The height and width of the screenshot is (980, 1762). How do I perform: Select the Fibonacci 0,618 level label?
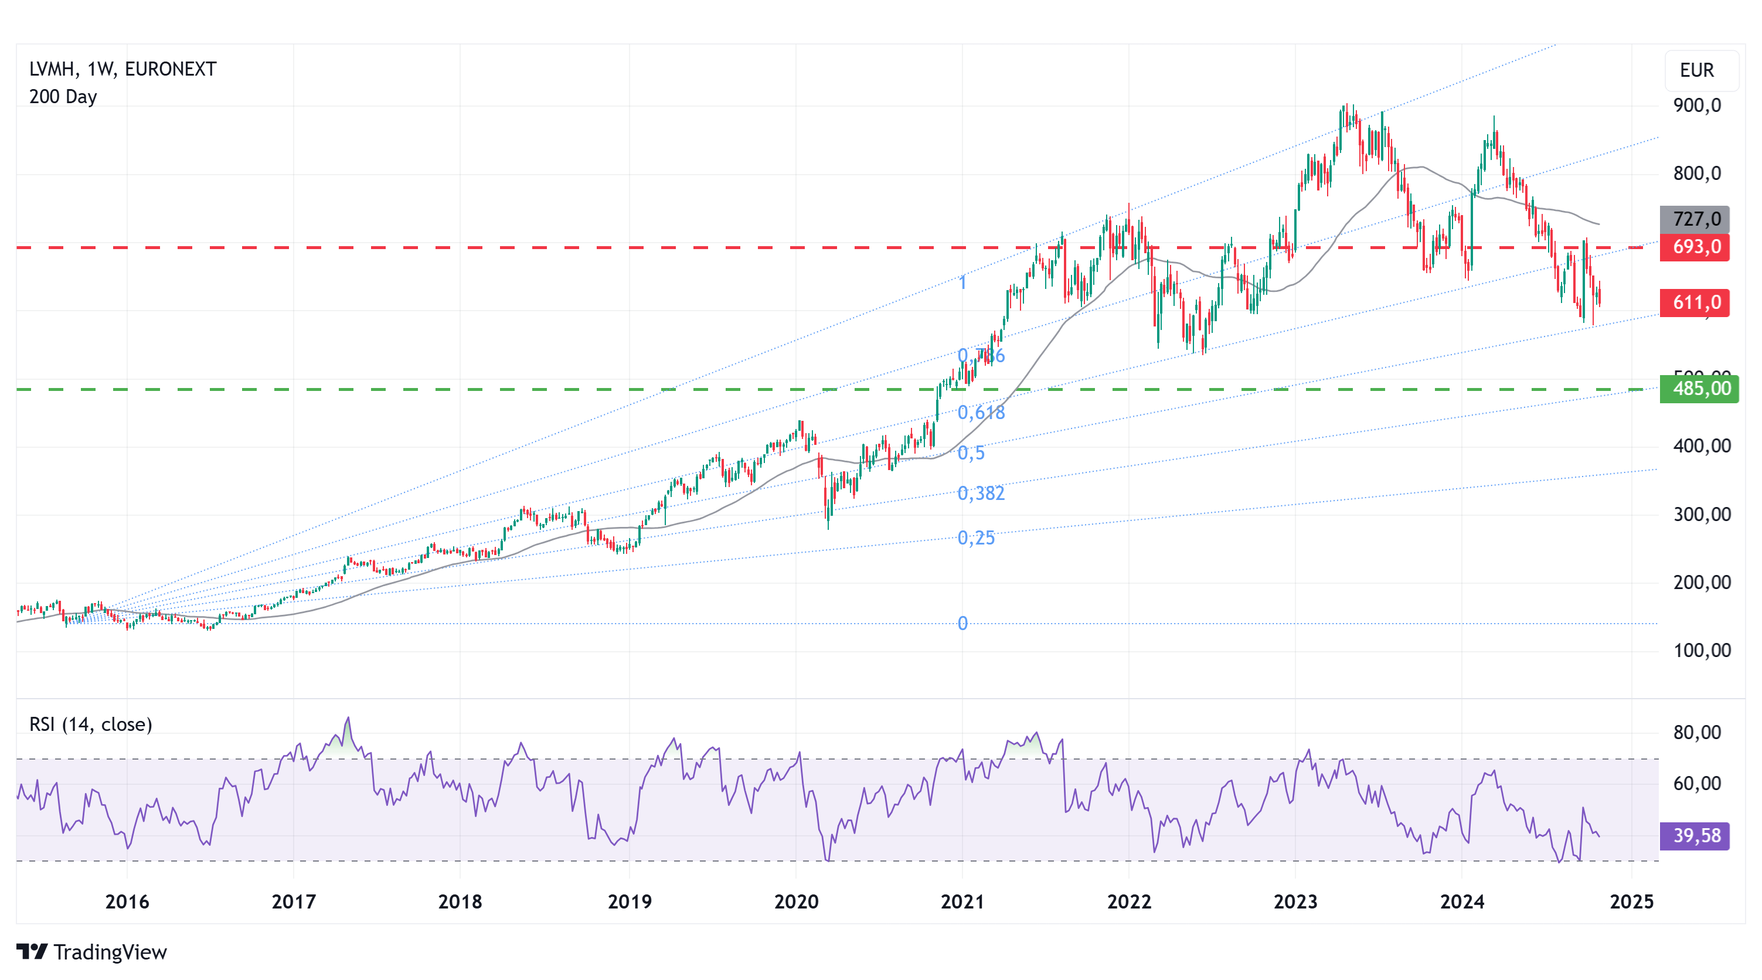tap(981, 413)
